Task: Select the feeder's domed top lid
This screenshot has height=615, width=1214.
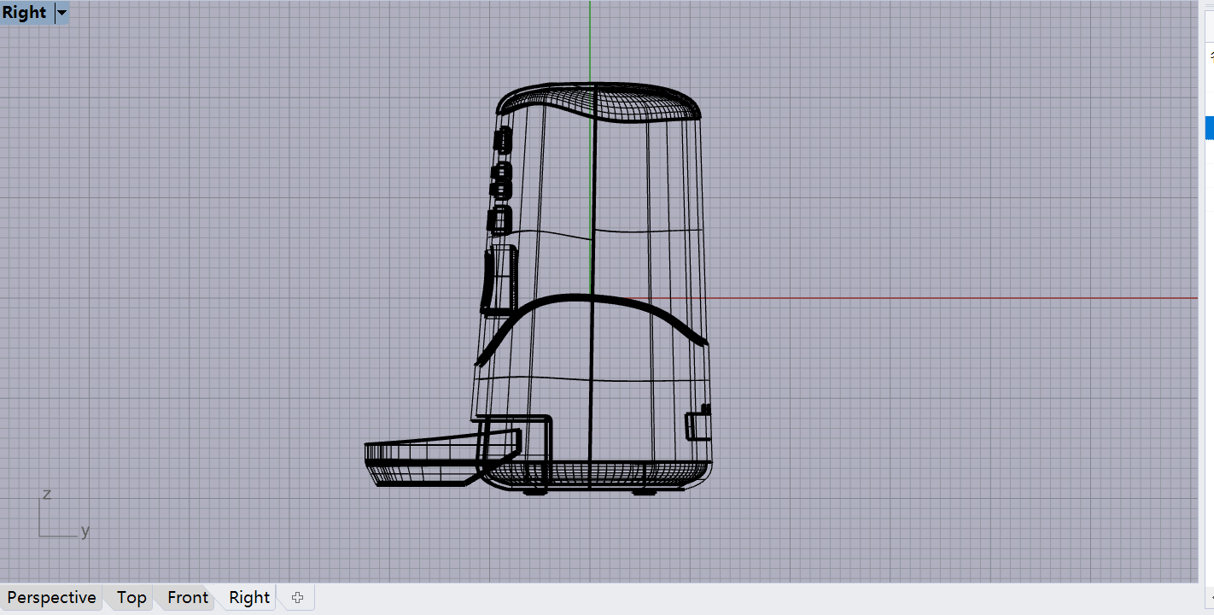Action: point(598,102)
